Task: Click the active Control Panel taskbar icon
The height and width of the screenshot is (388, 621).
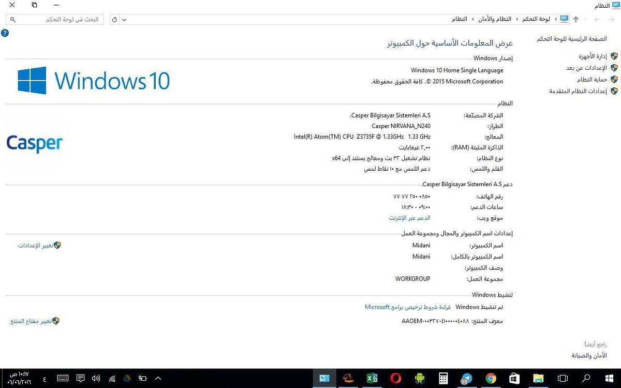Action: pyautogui.click(x=324, y=378)
